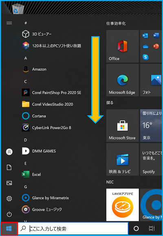Click the G letter header
This screenshot has width=163, height=236.
26,187
